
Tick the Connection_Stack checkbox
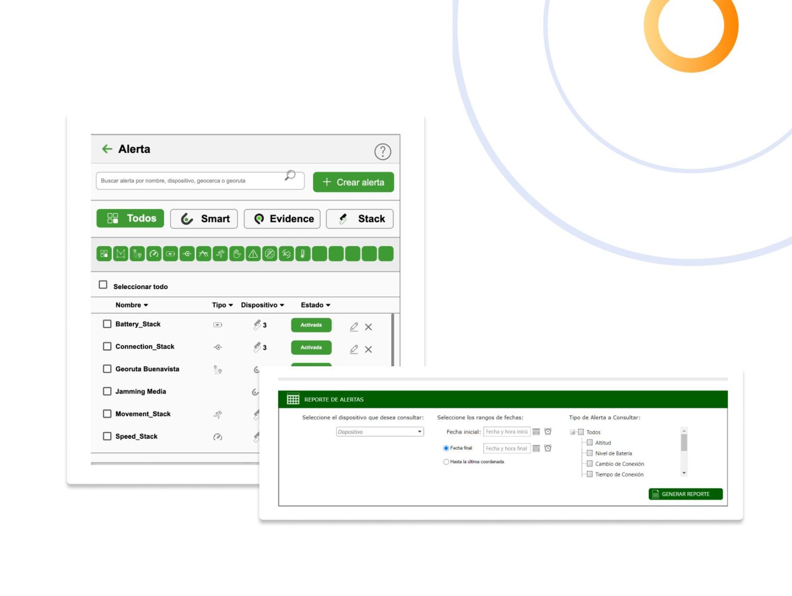[x=107, y=346]
